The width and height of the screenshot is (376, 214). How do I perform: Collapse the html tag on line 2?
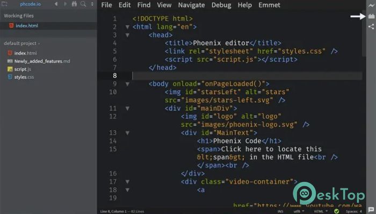point(127,27)
